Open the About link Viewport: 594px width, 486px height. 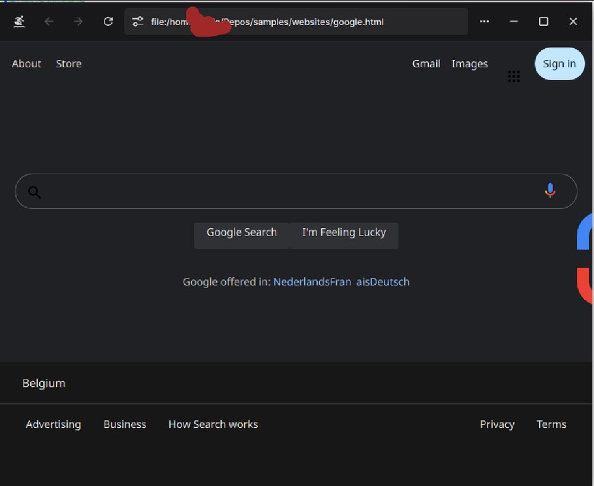pyautogui.click(x=27, y=64)
